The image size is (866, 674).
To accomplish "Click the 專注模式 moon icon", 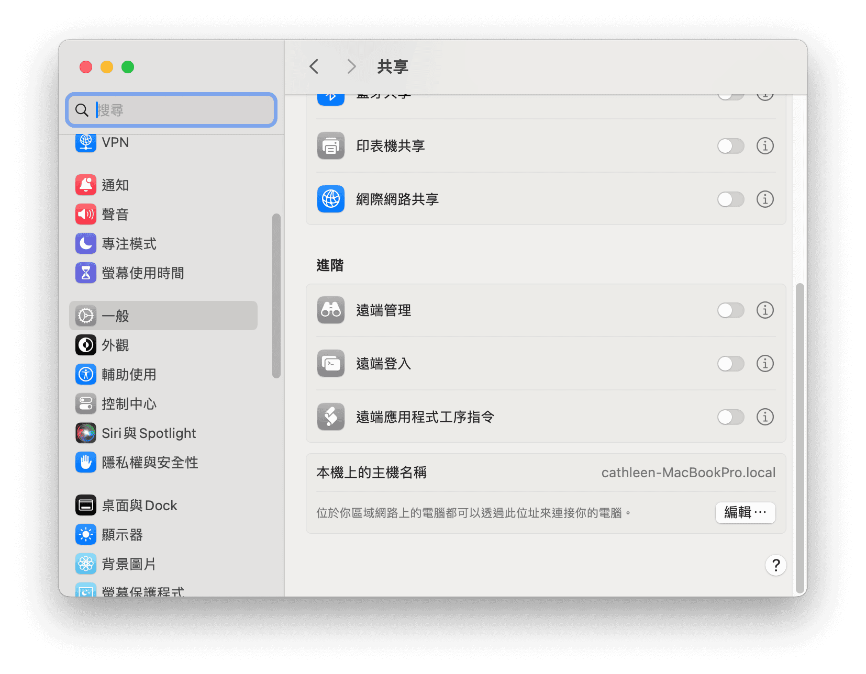I will (x=86, y=243).
